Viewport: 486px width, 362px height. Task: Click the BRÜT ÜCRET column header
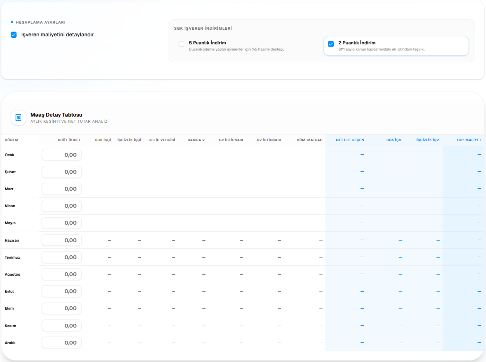(69, 140)
